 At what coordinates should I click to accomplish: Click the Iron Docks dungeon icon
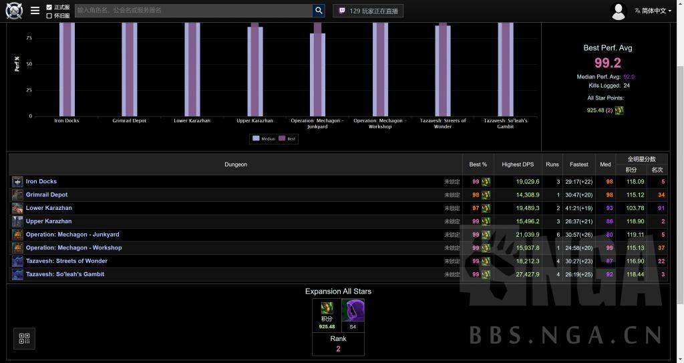(x=17, y=182)
